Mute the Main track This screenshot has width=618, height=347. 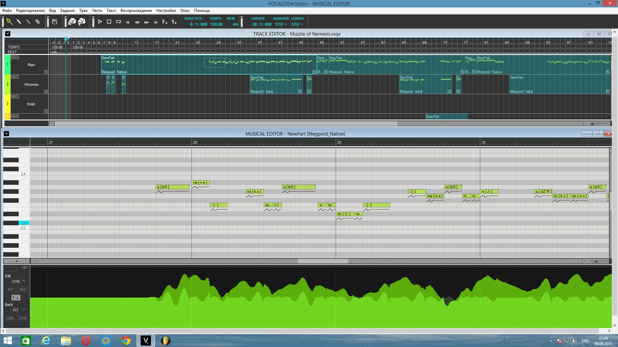coord(13,57)
